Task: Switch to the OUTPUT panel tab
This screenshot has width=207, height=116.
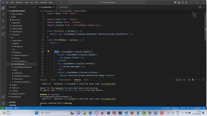Action: coord(53,80)
